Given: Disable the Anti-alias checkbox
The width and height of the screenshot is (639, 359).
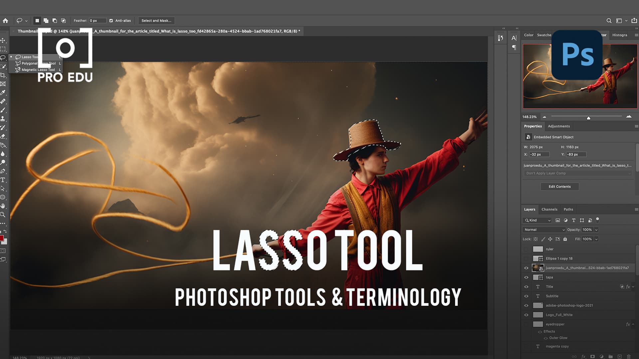Looking at the screenshot, I should [x=111, y=20].
